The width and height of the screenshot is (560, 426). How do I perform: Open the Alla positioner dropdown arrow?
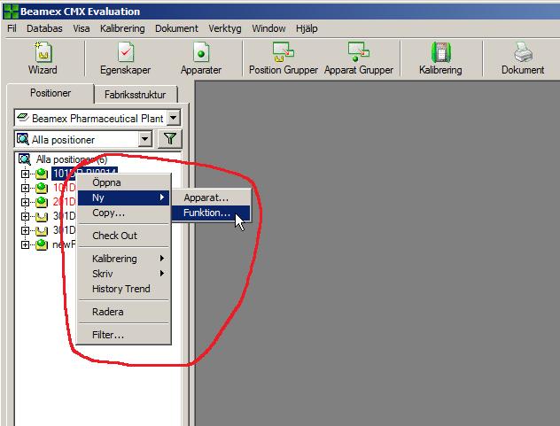point(145,139)
